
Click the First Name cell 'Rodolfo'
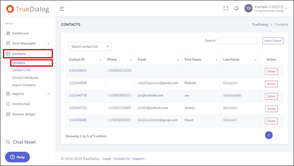click(x=190, y=83)
